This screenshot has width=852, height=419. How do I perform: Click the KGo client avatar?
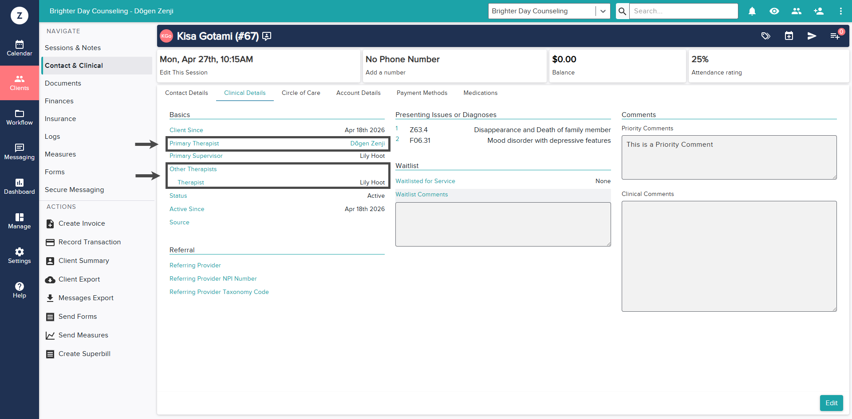tap(166, 36)
